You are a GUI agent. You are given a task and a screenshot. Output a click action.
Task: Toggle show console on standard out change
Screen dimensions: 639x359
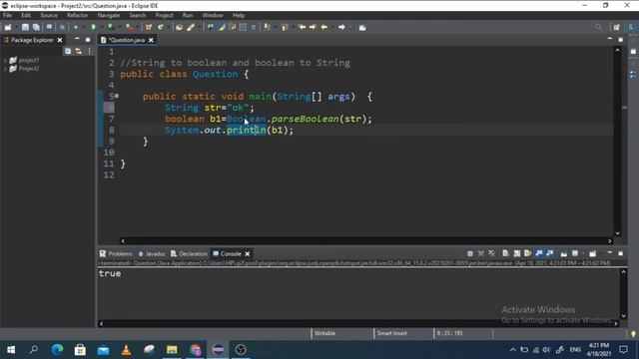539,253
